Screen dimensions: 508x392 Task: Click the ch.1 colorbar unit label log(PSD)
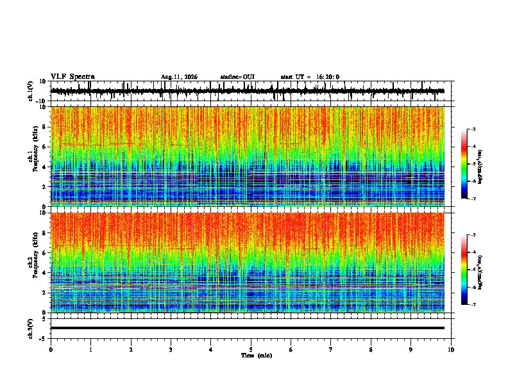(480, 167)
